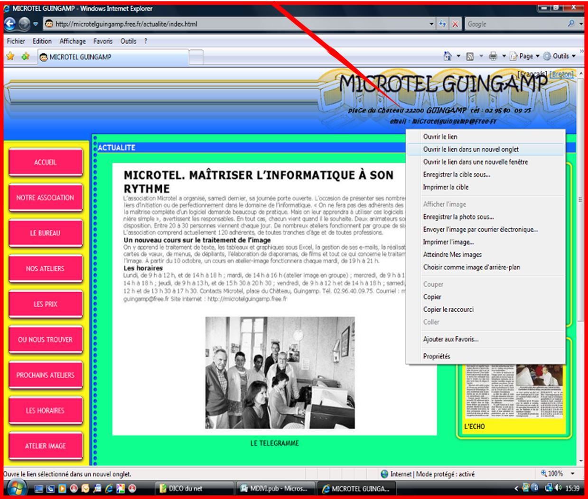
Task: Launch Internet Explorer from quick launch
Action: [109, 489]
